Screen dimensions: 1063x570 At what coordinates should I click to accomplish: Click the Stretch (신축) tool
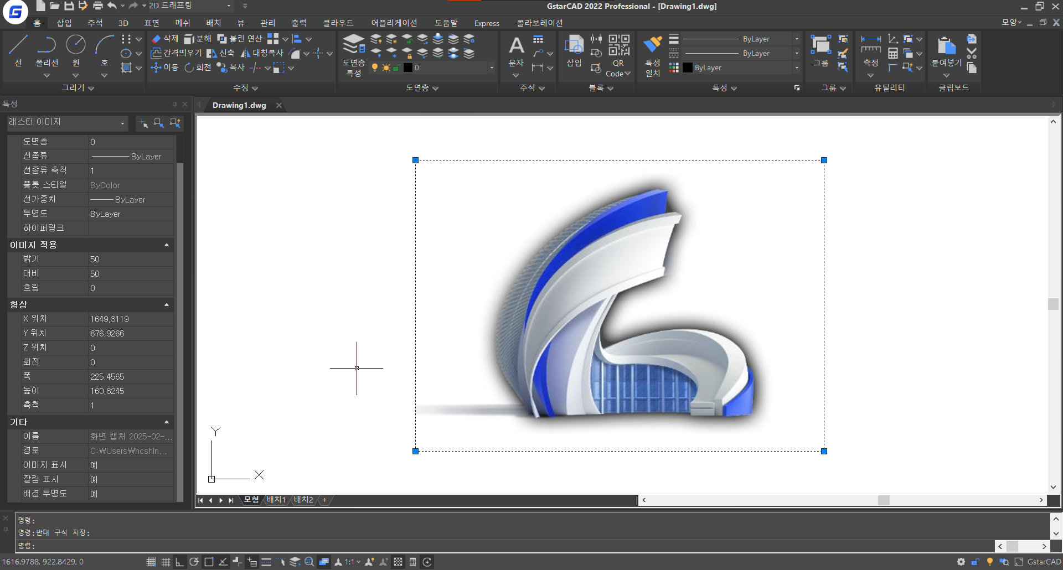click(x=220, y=53)
